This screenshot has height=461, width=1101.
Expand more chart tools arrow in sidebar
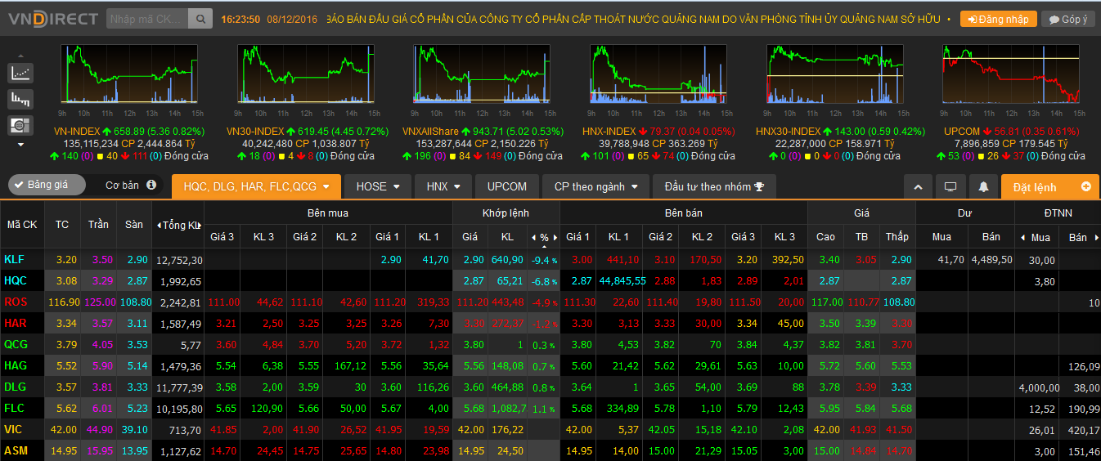(20, 145)
